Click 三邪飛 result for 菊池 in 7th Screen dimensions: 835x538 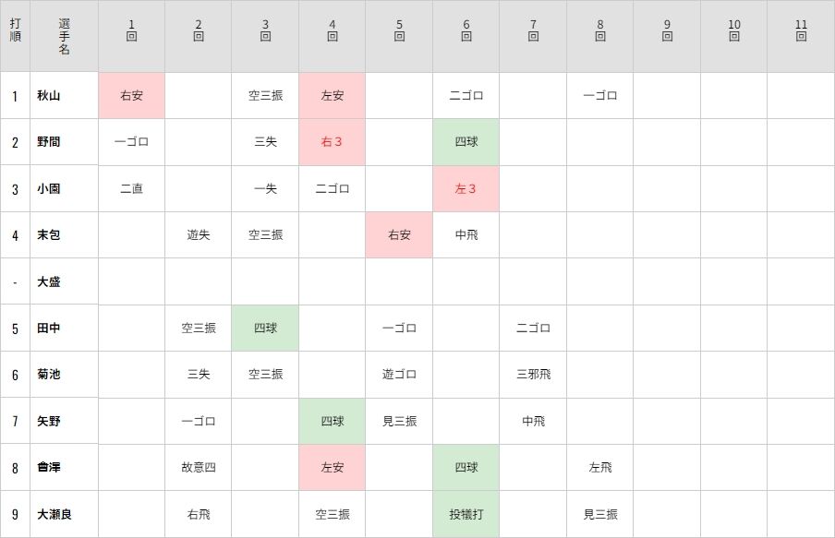533,375
